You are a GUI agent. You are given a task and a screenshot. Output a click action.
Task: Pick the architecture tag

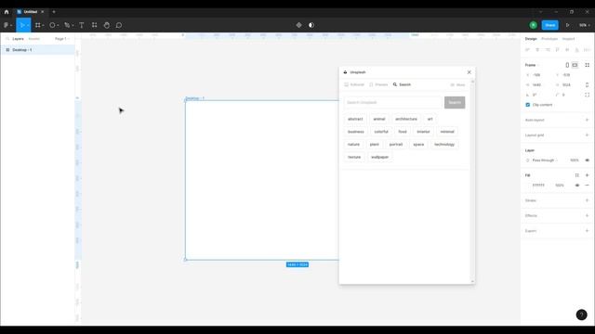(x=406, y=119)
